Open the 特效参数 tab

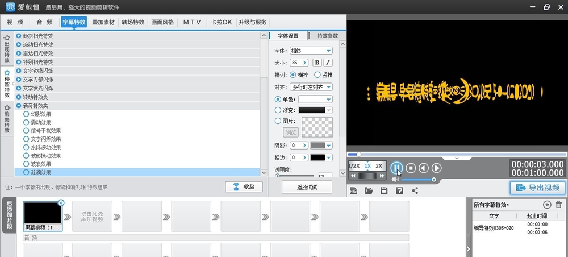[x=327, y=35]
